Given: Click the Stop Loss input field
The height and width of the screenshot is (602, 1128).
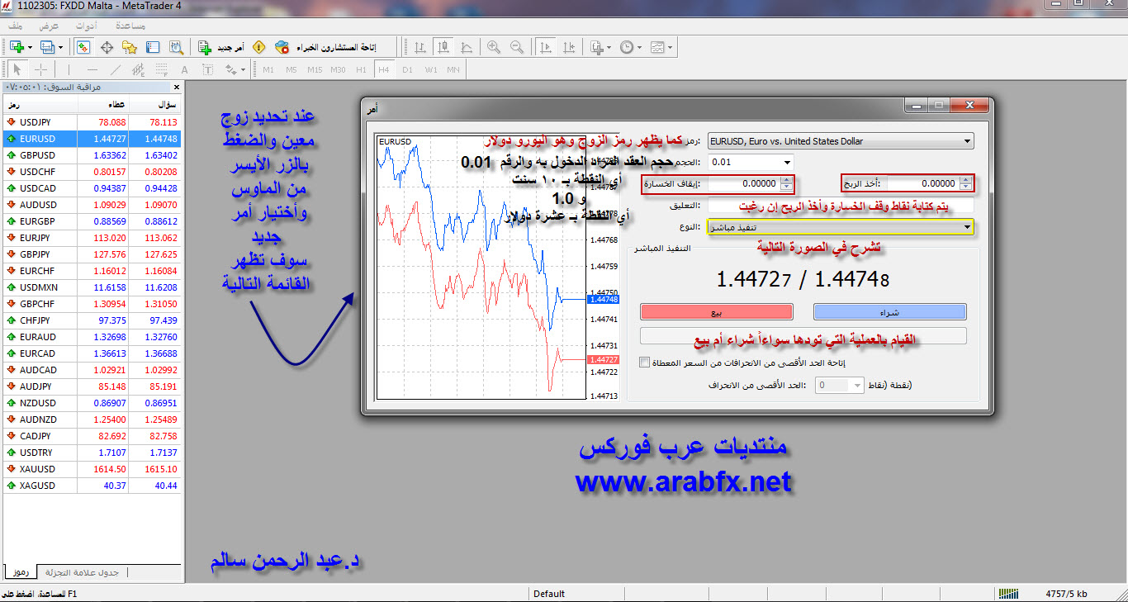Looking at the screenshot, I should point(742,183).
